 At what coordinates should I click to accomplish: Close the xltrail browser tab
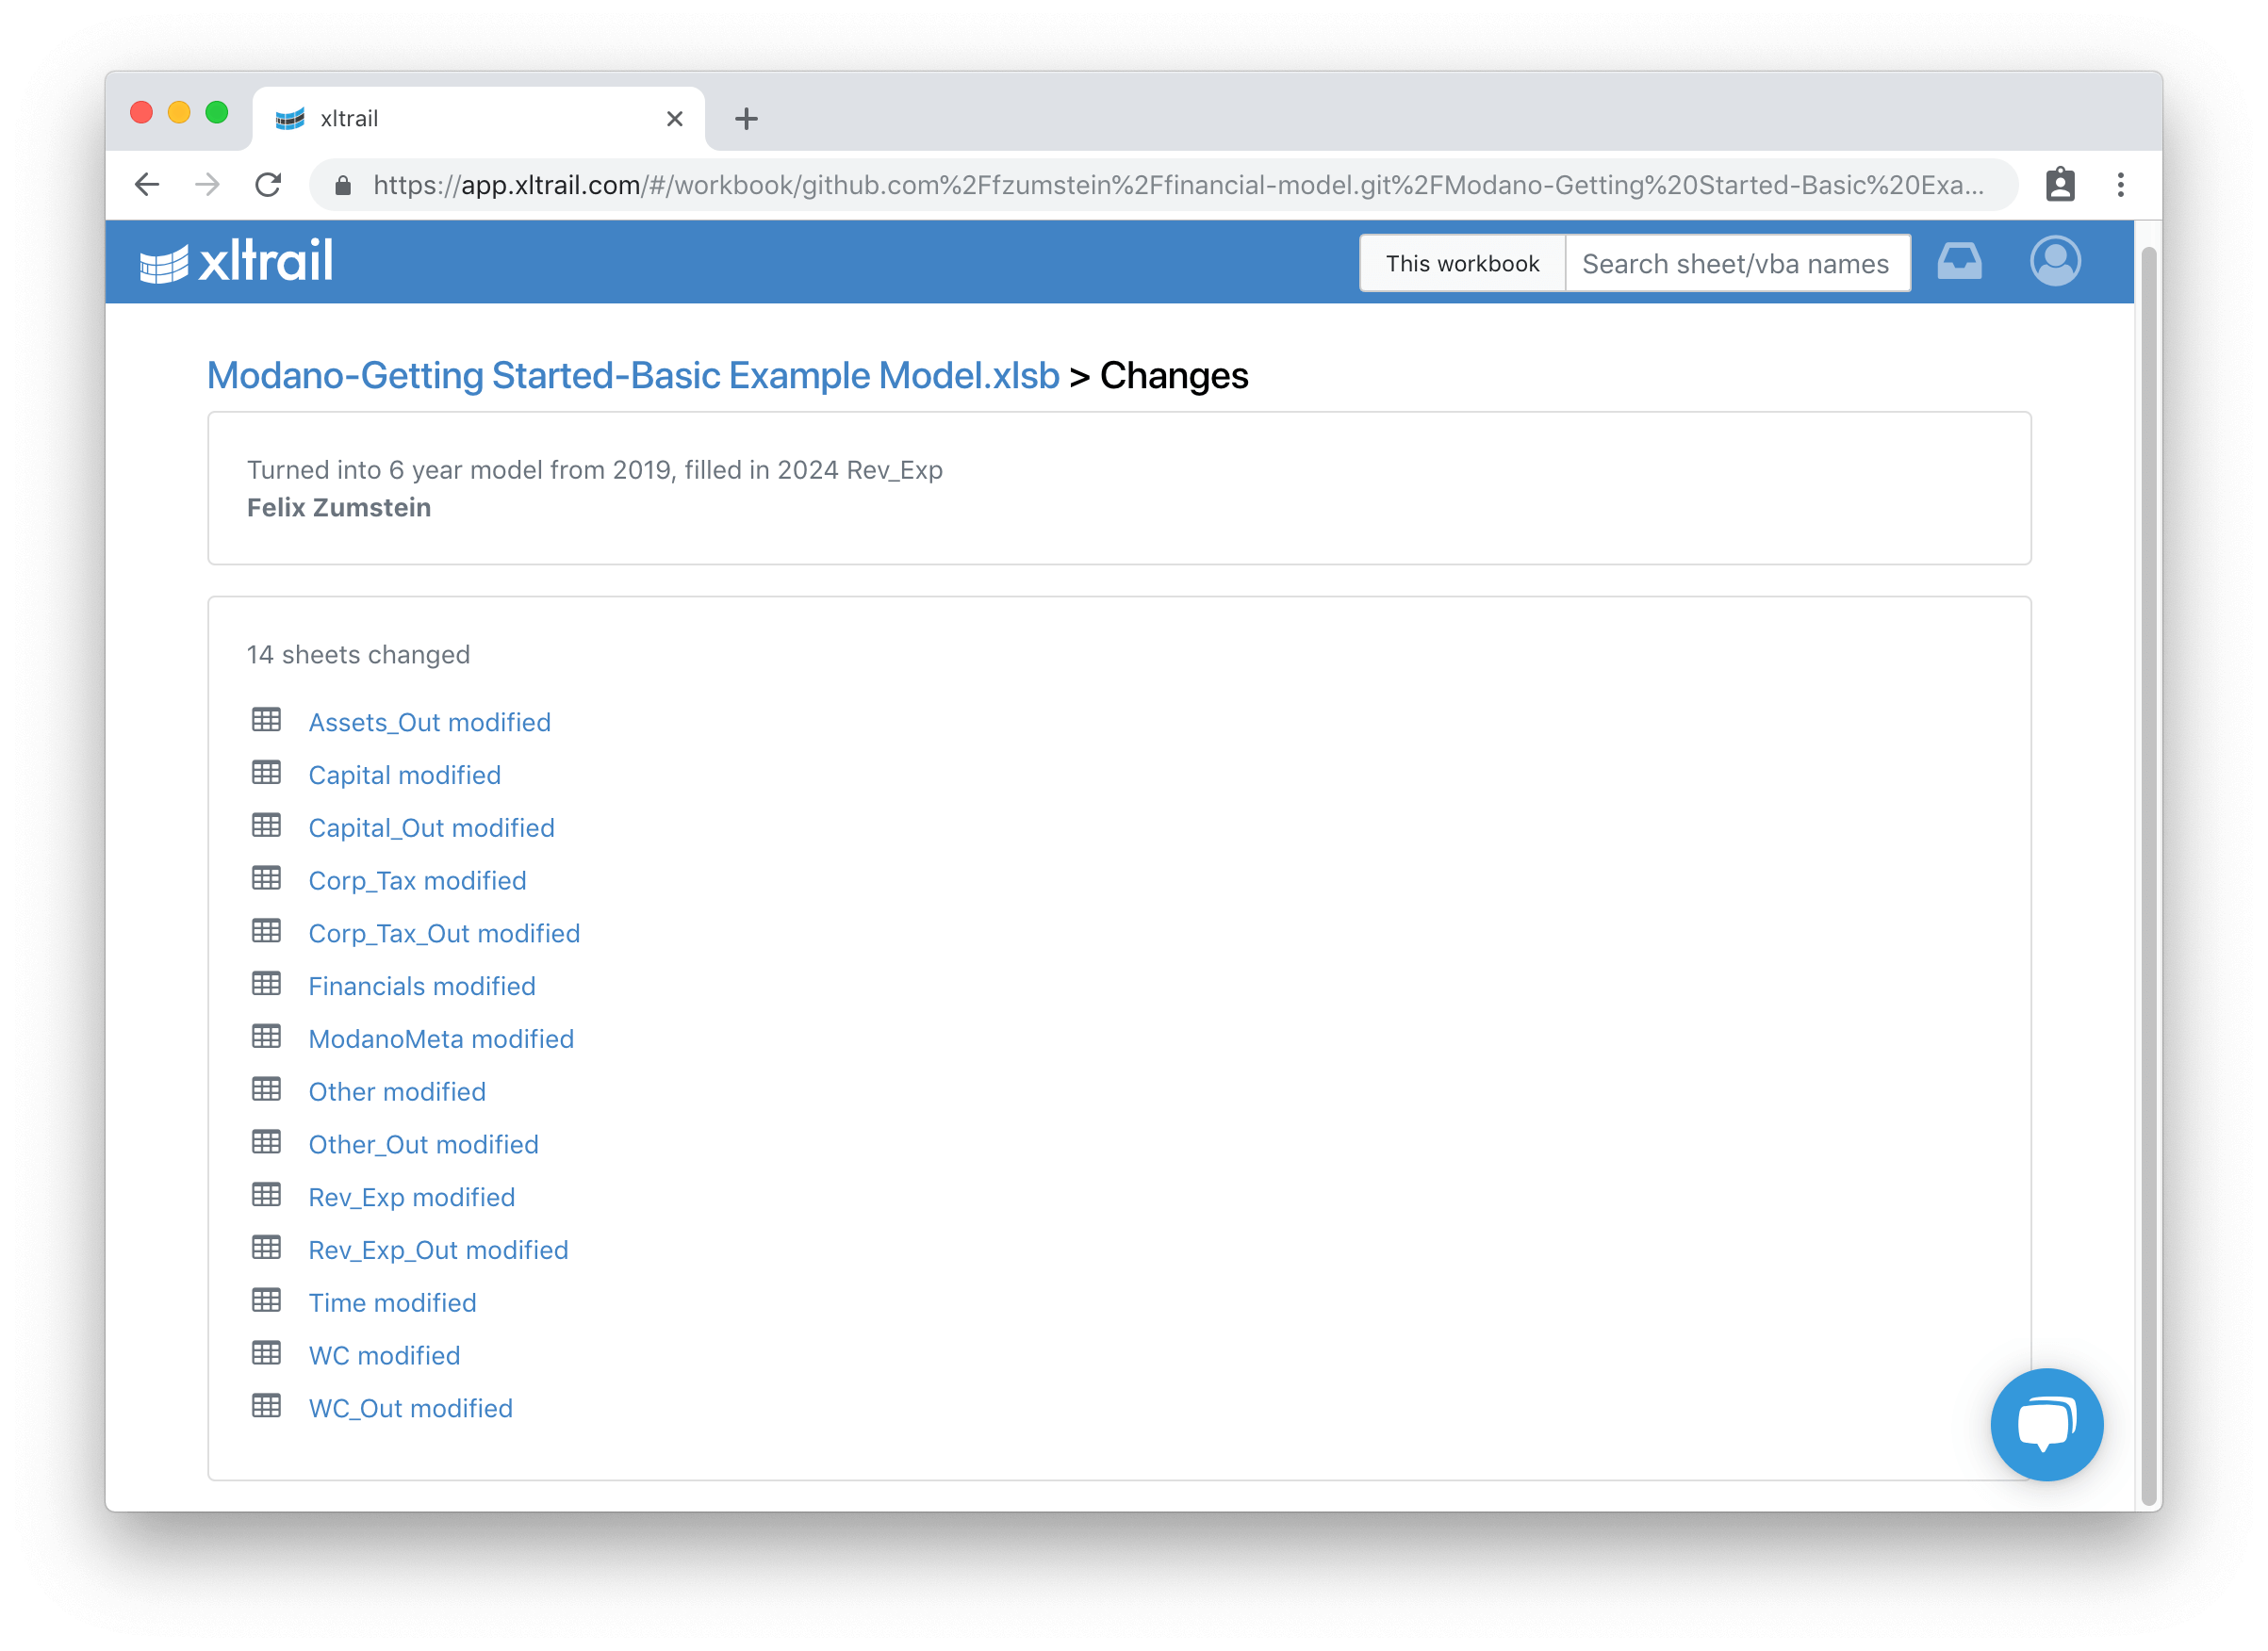coord(674,119)
